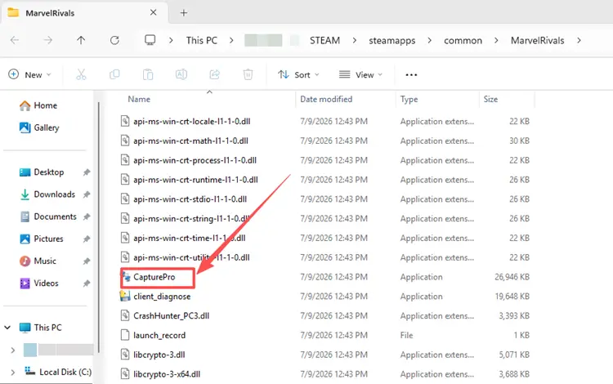Viewport: 613px width, 384px height.
Task: Open Music quick access folder
Action: tap(38, 261)
